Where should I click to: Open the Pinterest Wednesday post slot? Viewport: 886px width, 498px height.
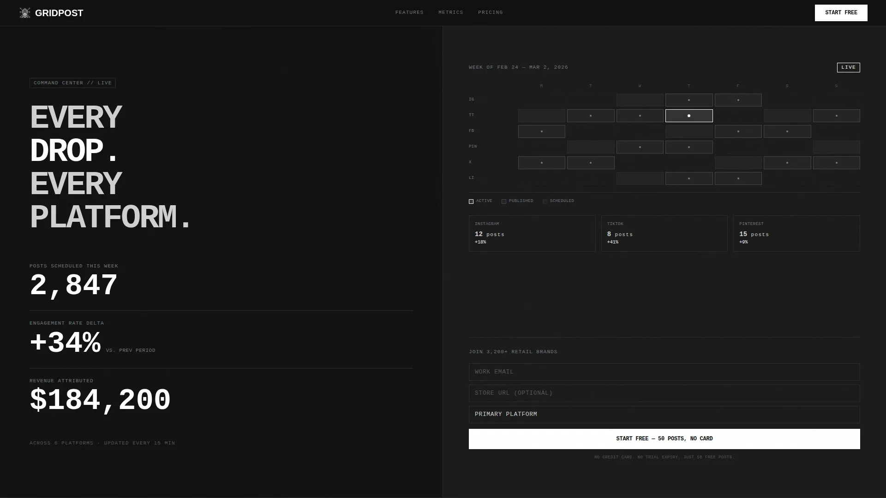640,147
